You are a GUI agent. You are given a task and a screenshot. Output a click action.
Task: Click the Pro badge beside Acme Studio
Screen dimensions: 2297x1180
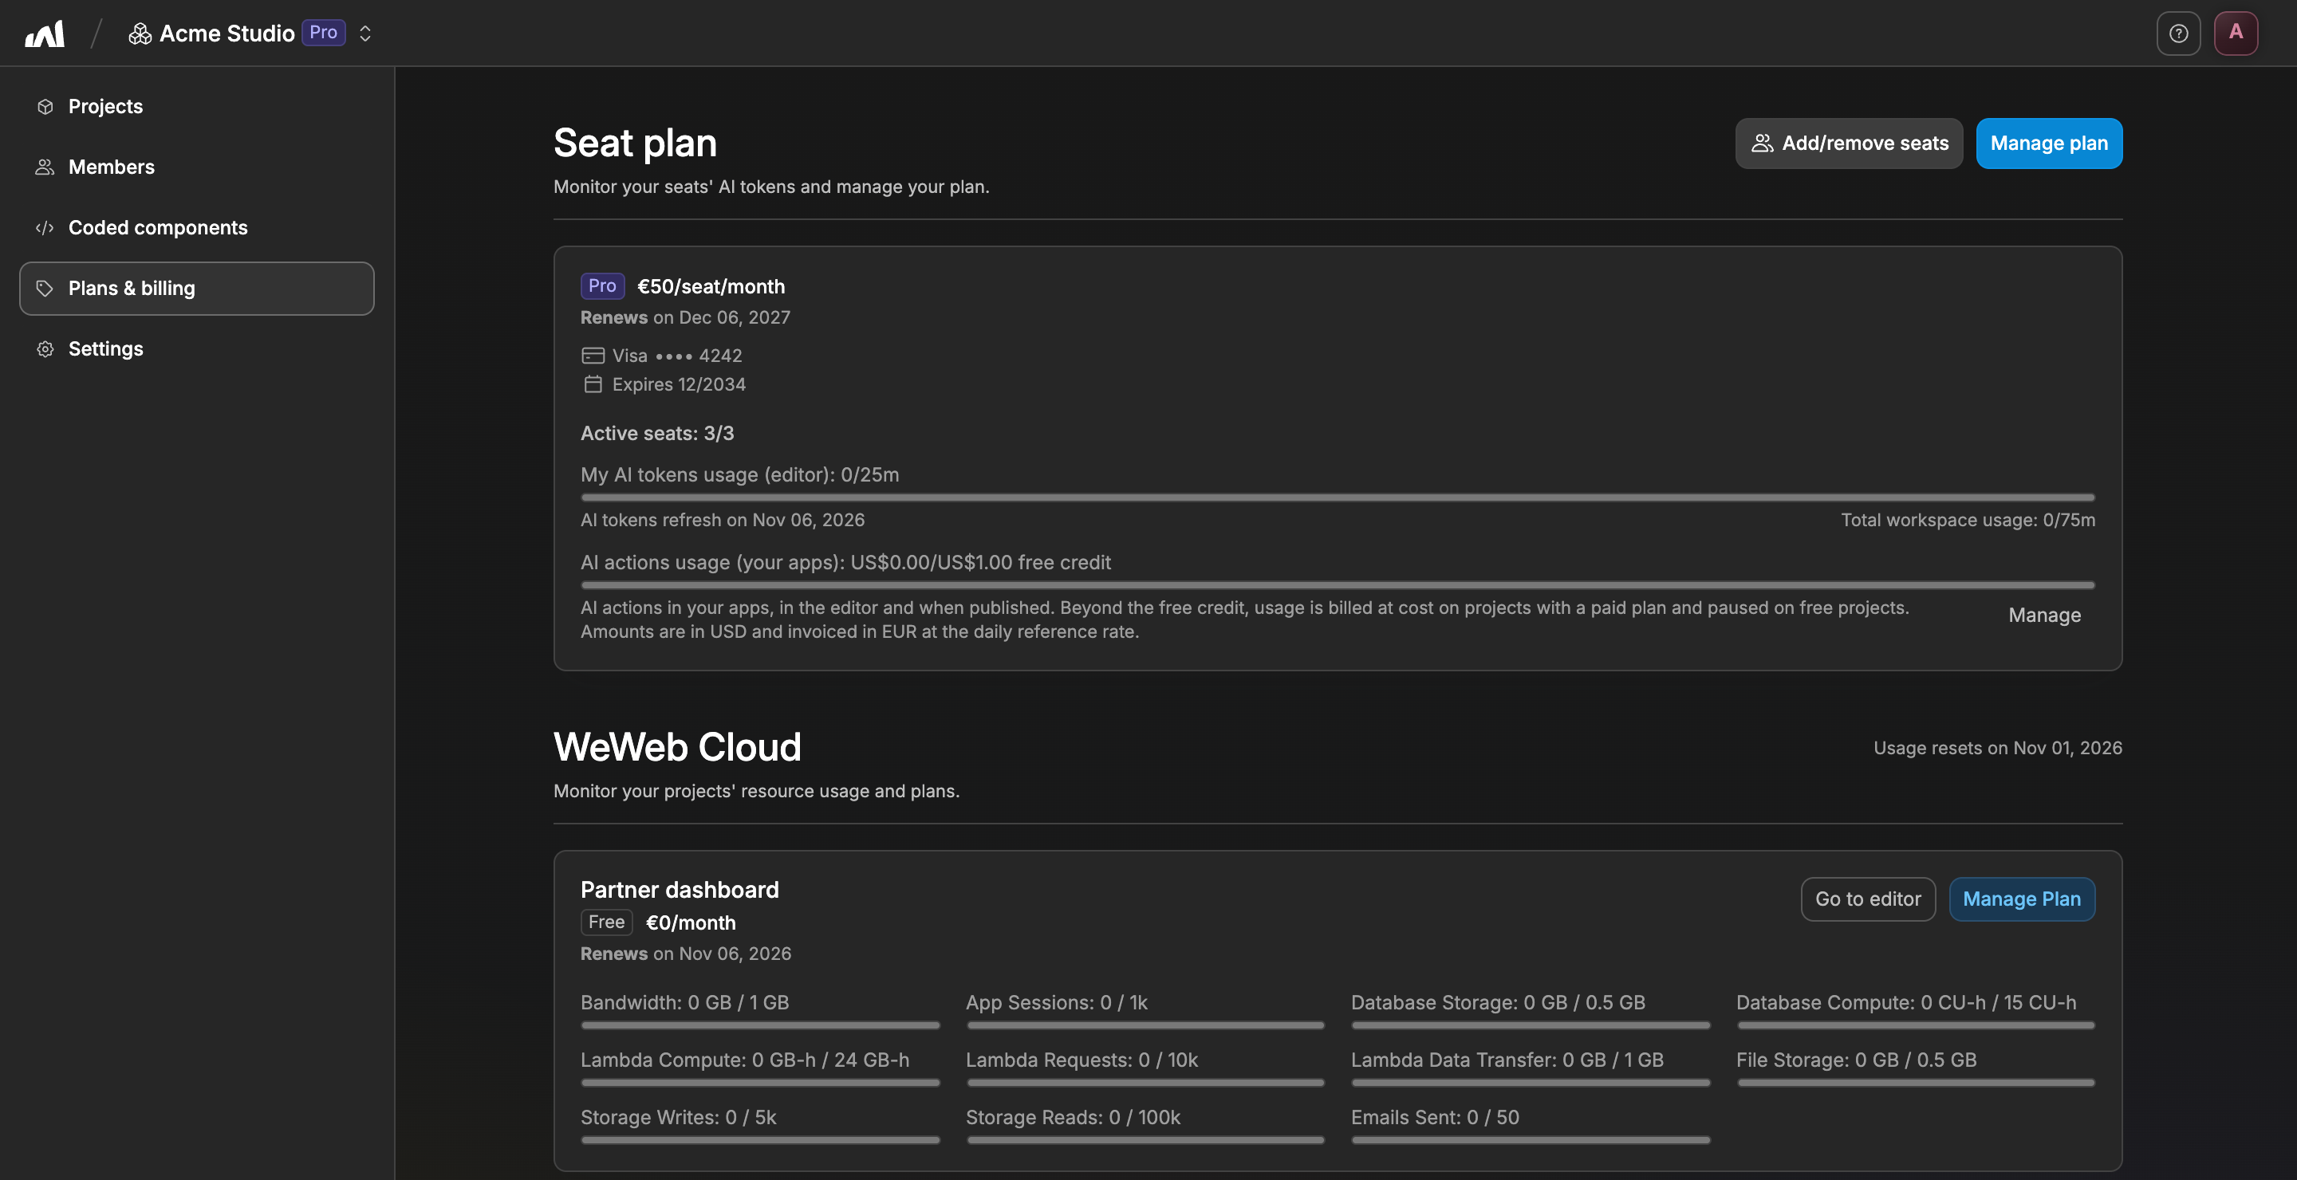point(323,33)
